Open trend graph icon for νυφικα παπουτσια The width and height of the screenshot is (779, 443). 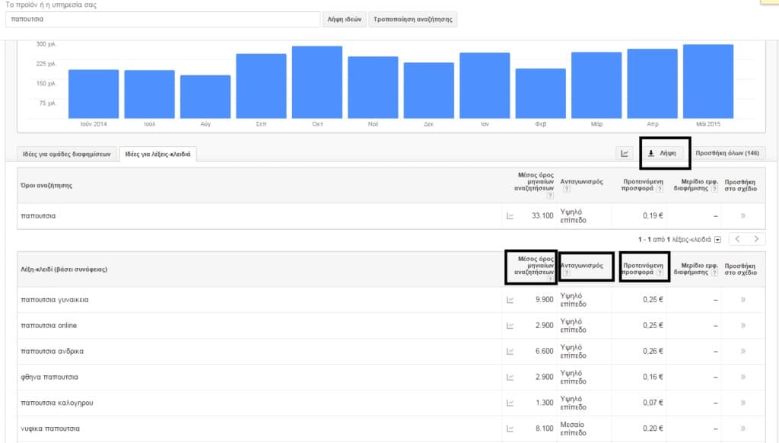510,429
